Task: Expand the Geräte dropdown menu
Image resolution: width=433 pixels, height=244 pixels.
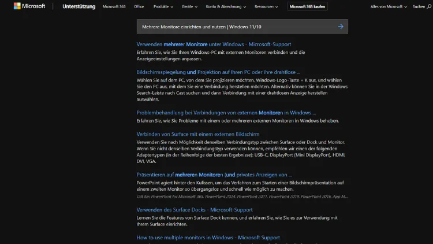Action: [x=189, y=6]
